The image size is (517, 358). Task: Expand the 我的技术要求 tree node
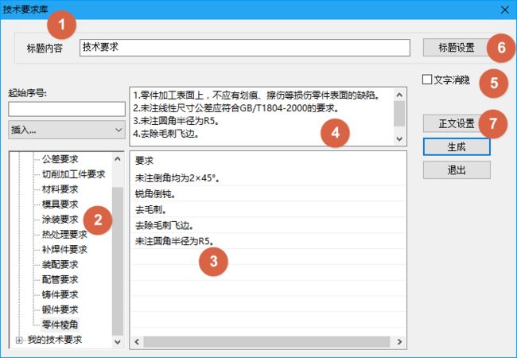coord(19,340)
